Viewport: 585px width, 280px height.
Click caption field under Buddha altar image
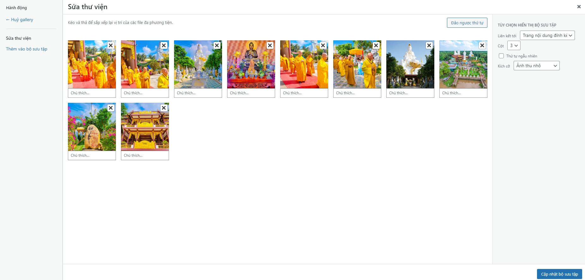[251, 93]
